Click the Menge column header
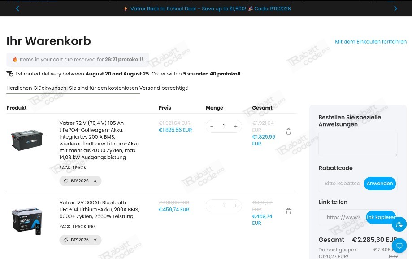This screenshot has height=259, width=412. pos(214,108)
